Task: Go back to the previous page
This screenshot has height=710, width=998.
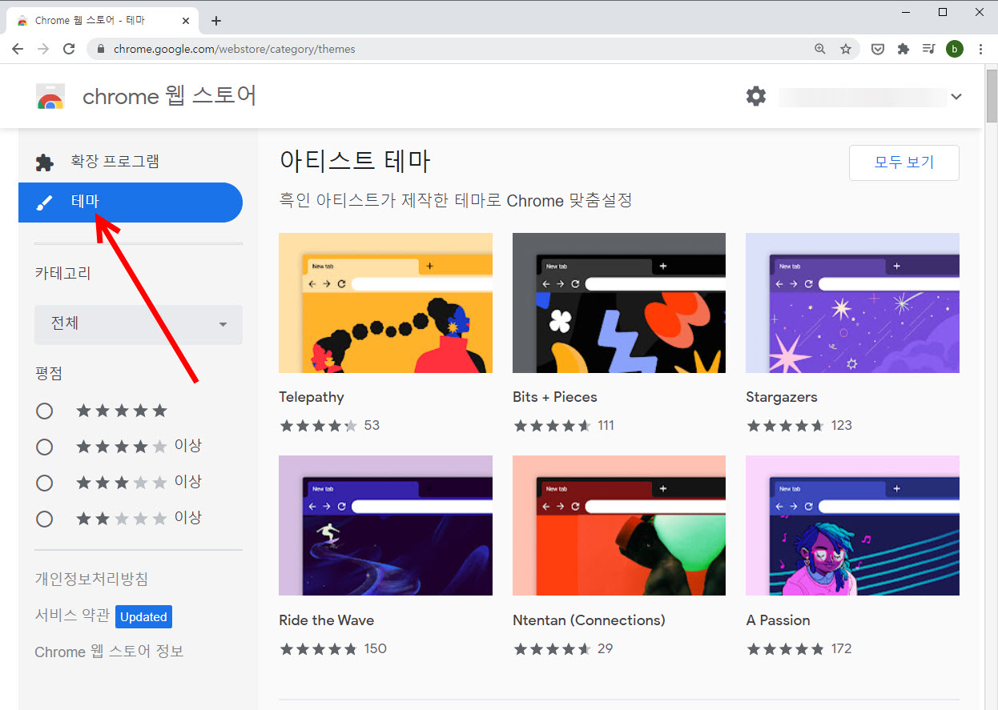Action: tap(18, 49)
